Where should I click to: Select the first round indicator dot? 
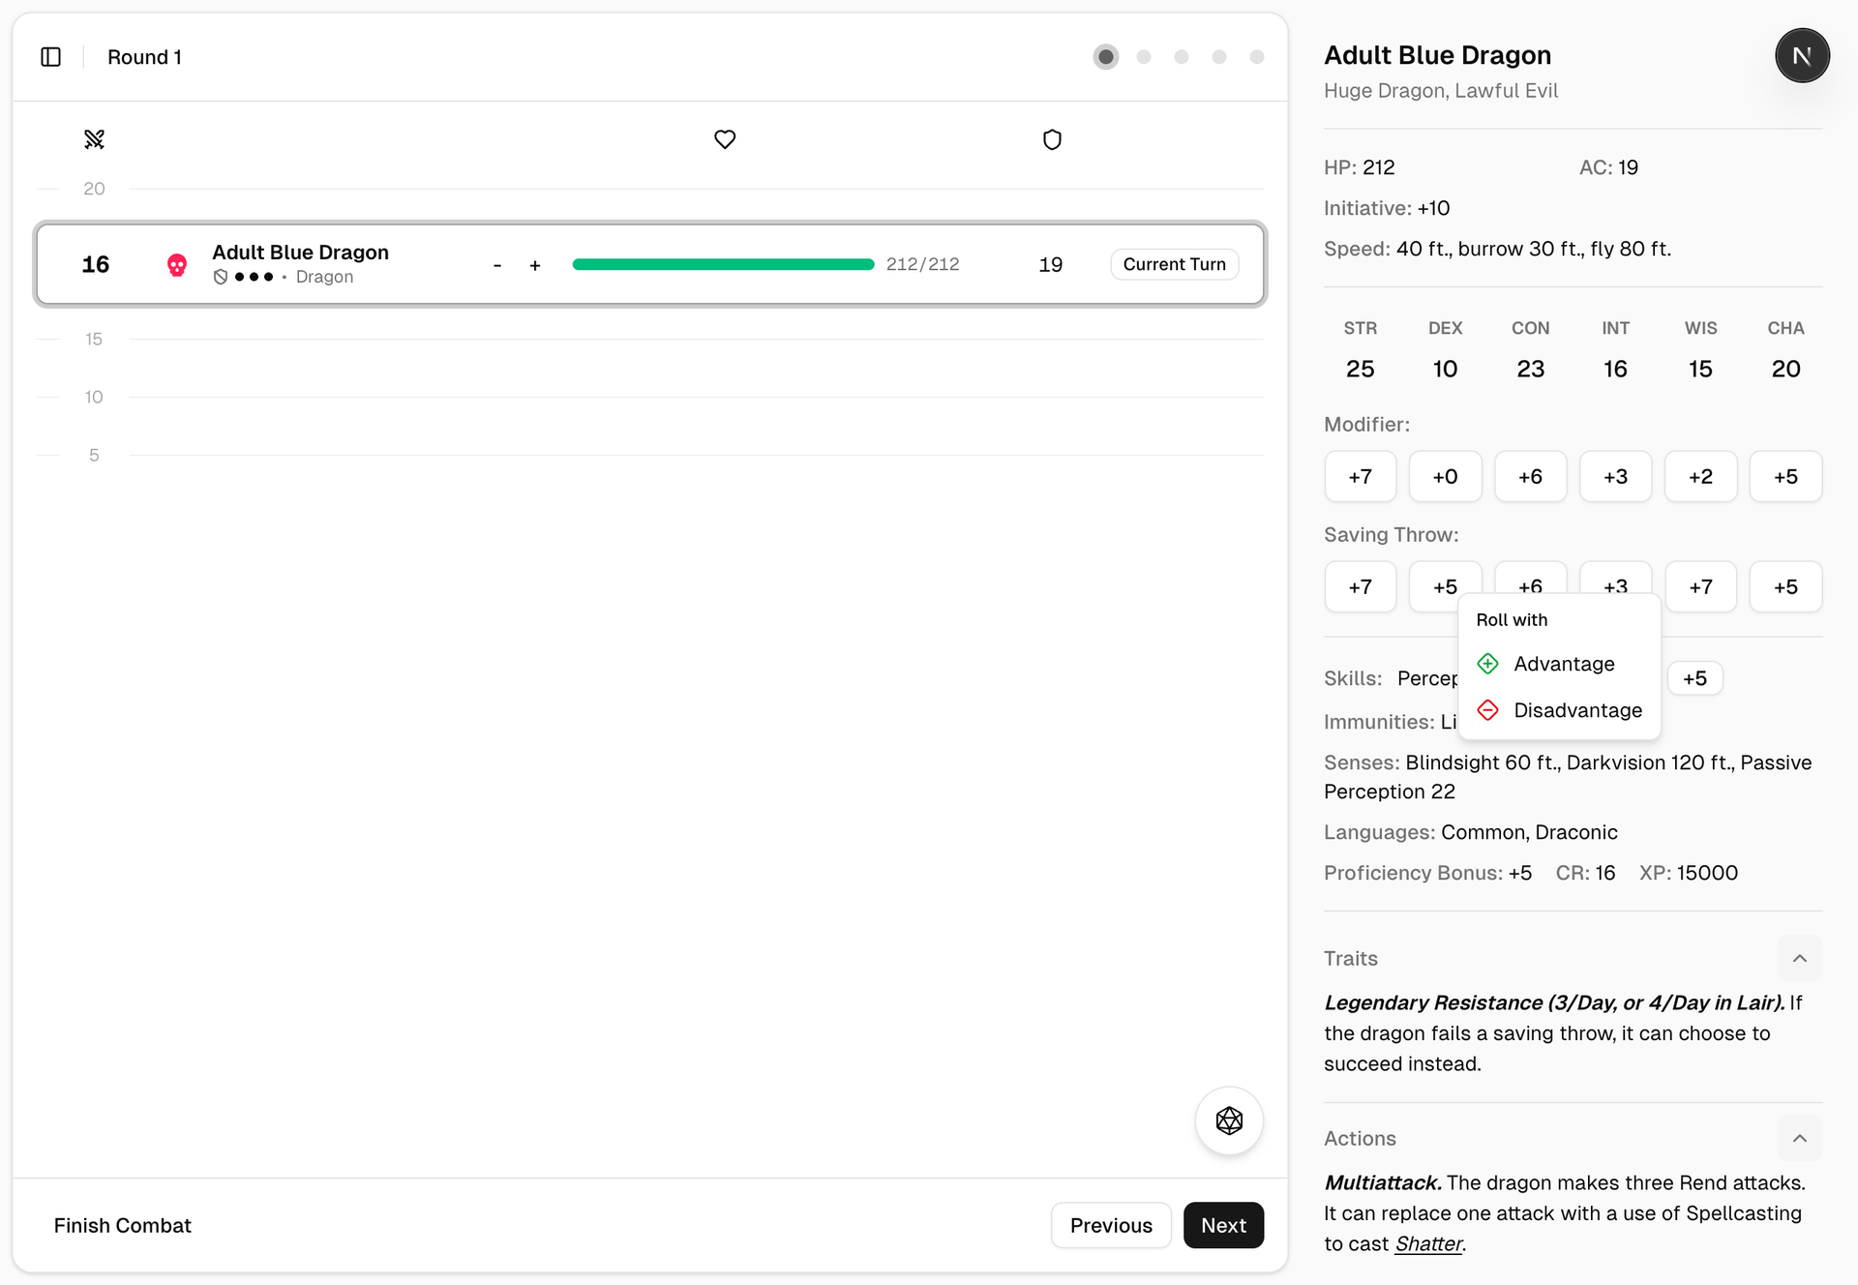click(1106, 57)
